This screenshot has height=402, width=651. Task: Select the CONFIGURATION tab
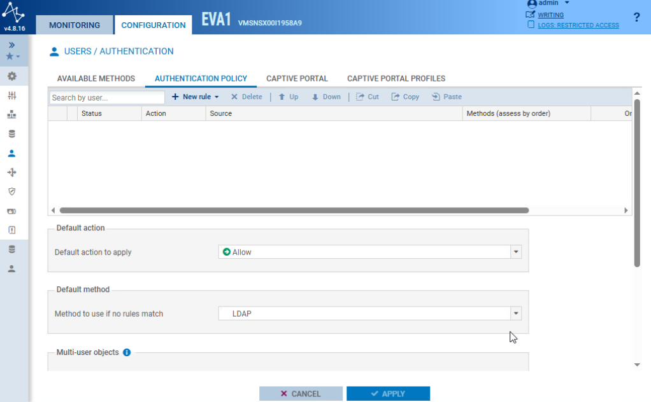154,25
